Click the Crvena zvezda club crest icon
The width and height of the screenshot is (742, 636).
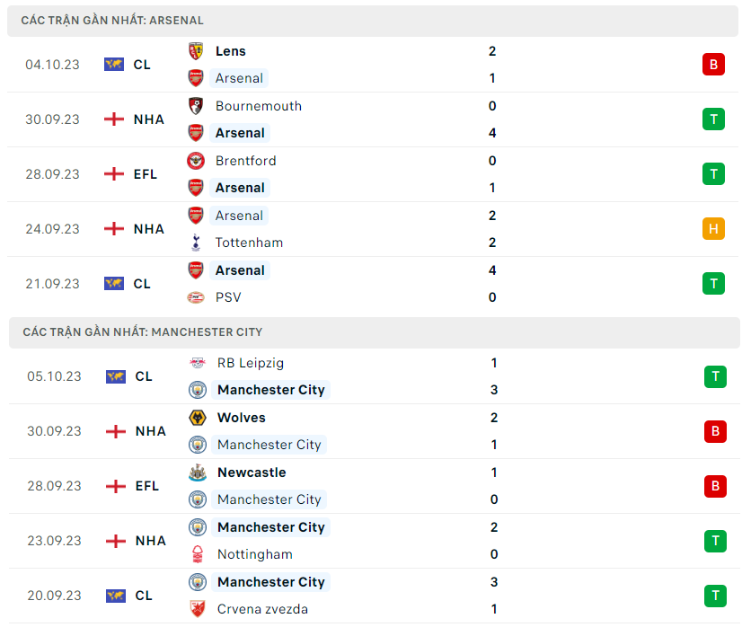pyautogui.click(x=198, y=609)
